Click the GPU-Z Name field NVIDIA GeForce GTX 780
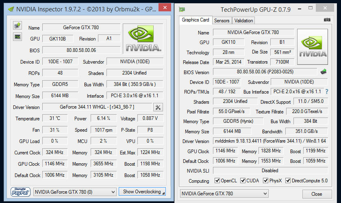Screen dimensions: 341x203 253,32
